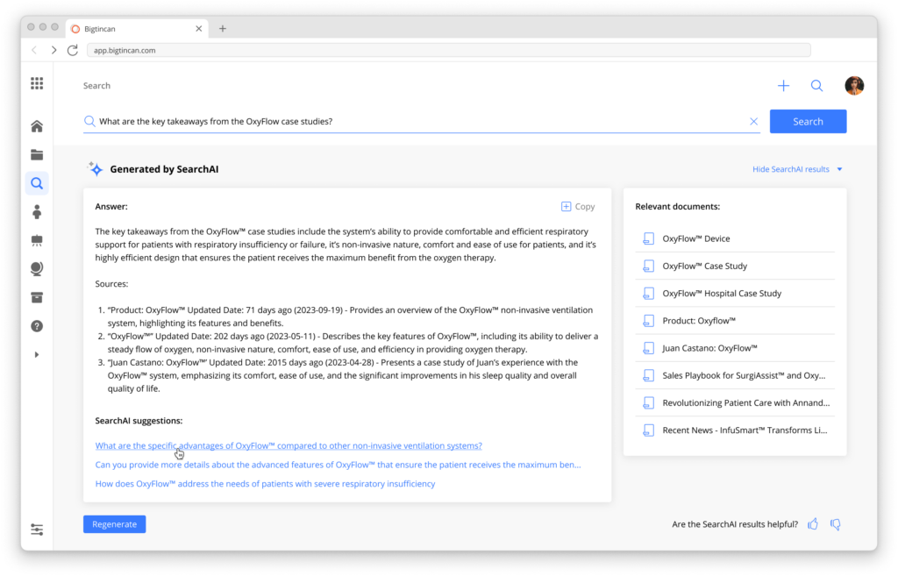Copy the SearchAI answer
Image resolution: width=898 pixels, height=576 pixels.
point(578,207)
